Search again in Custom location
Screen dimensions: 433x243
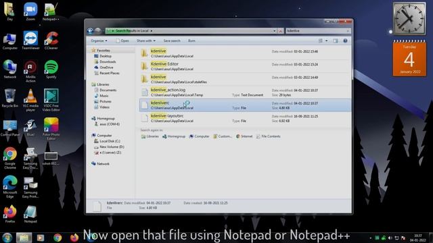click(x=223, y=136)
